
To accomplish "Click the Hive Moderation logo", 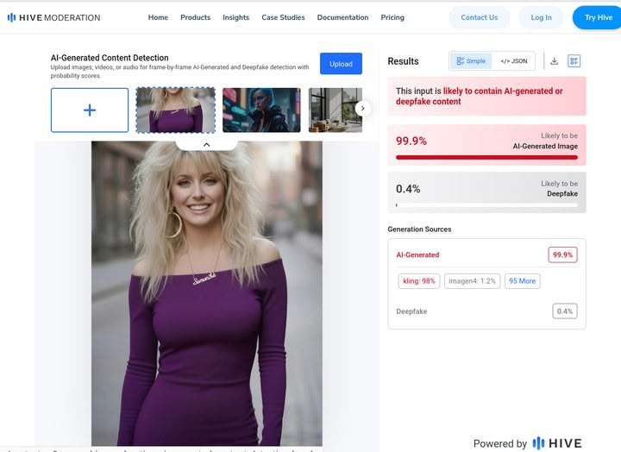I will [x=53, y=17].
